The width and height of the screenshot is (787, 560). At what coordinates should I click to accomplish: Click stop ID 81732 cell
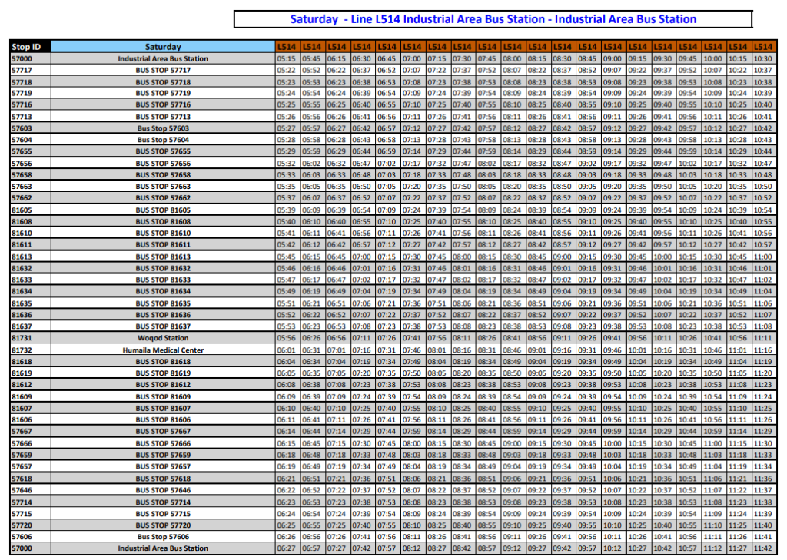[22, 350]
